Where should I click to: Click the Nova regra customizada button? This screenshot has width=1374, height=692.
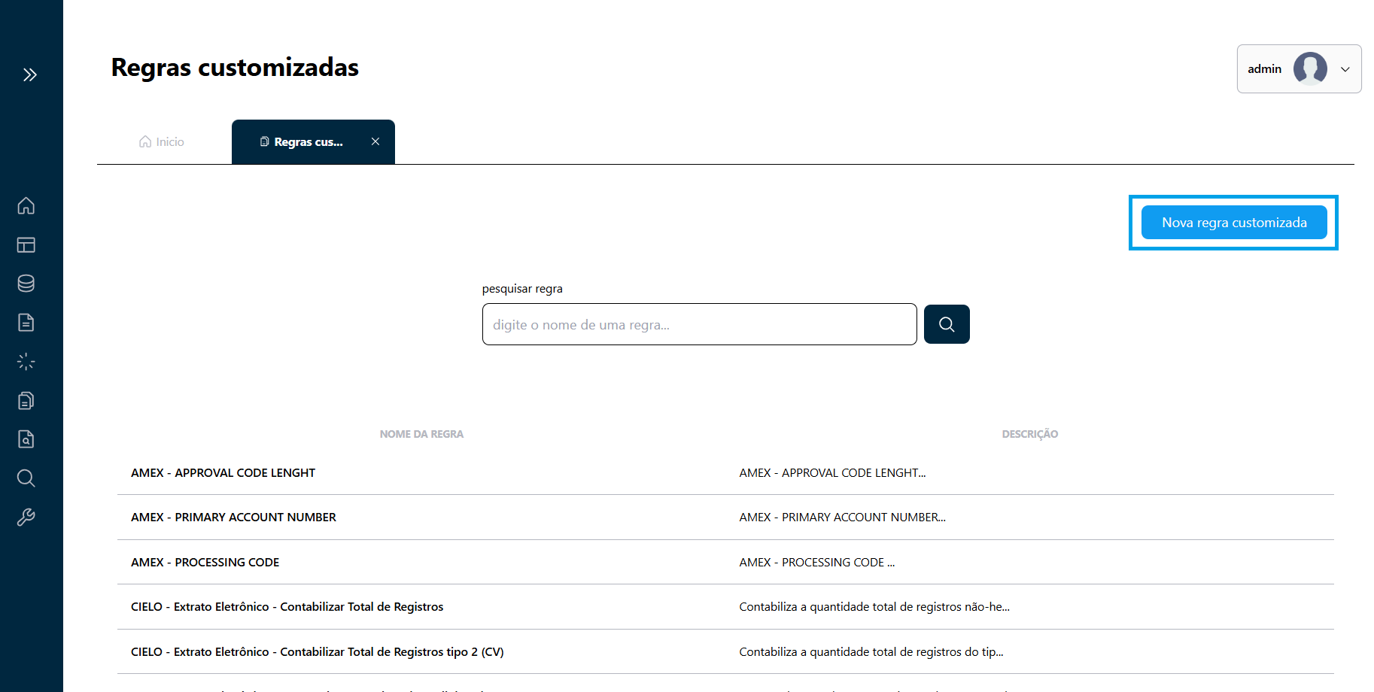point(1233,222)
